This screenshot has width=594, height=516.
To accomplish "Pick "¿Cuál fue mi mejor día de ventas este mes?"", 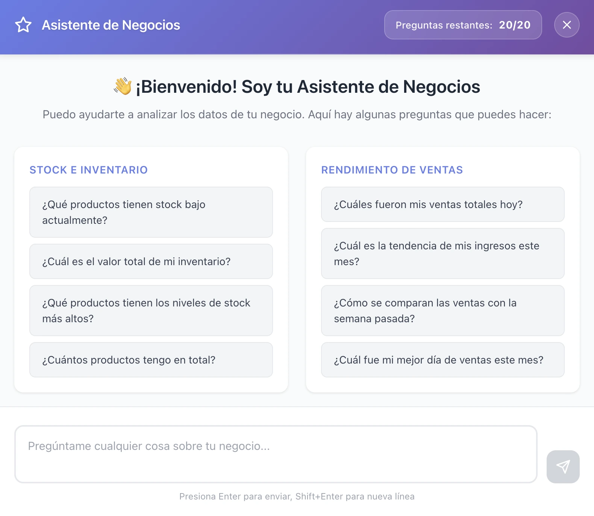I will 442,360.
